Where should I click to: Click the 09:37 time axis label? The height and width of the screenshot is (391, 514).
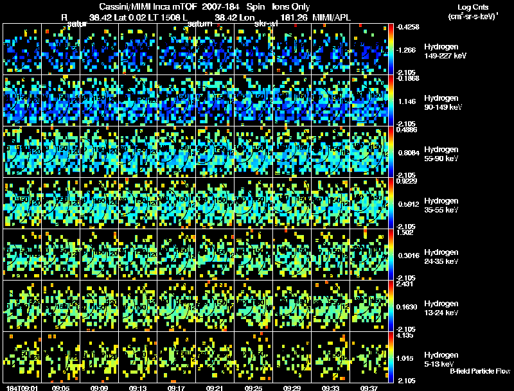pos(369,388)
